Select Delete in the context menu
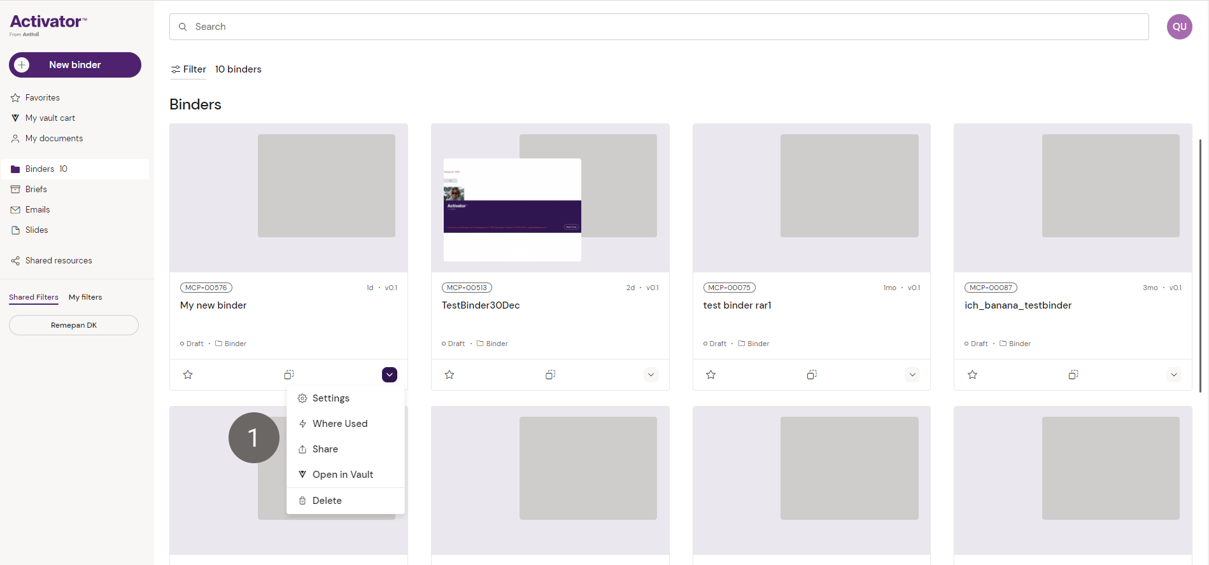This screenshot has width=1209, height=565. tap(327, 501)
